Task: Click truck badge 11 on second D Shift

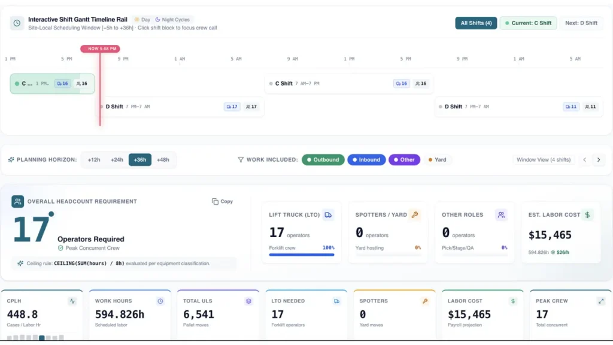Action: point(571,107)
